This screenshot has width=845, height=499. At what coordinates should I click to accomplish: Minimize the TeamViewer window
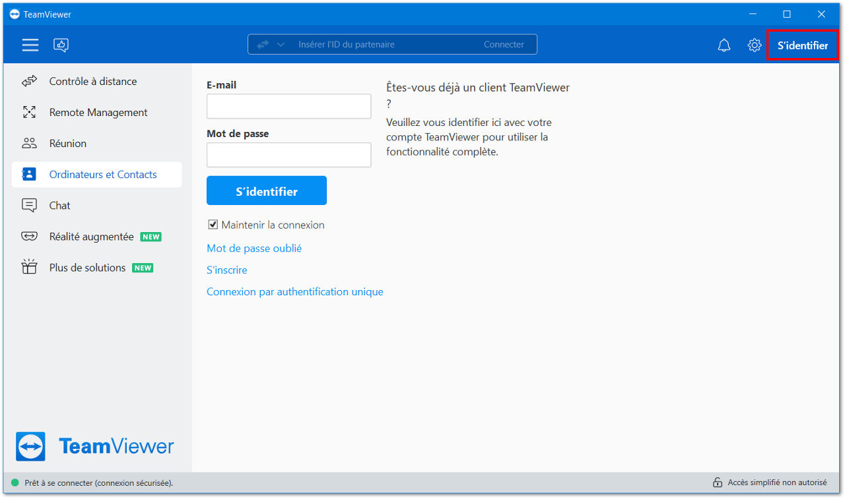753,14
